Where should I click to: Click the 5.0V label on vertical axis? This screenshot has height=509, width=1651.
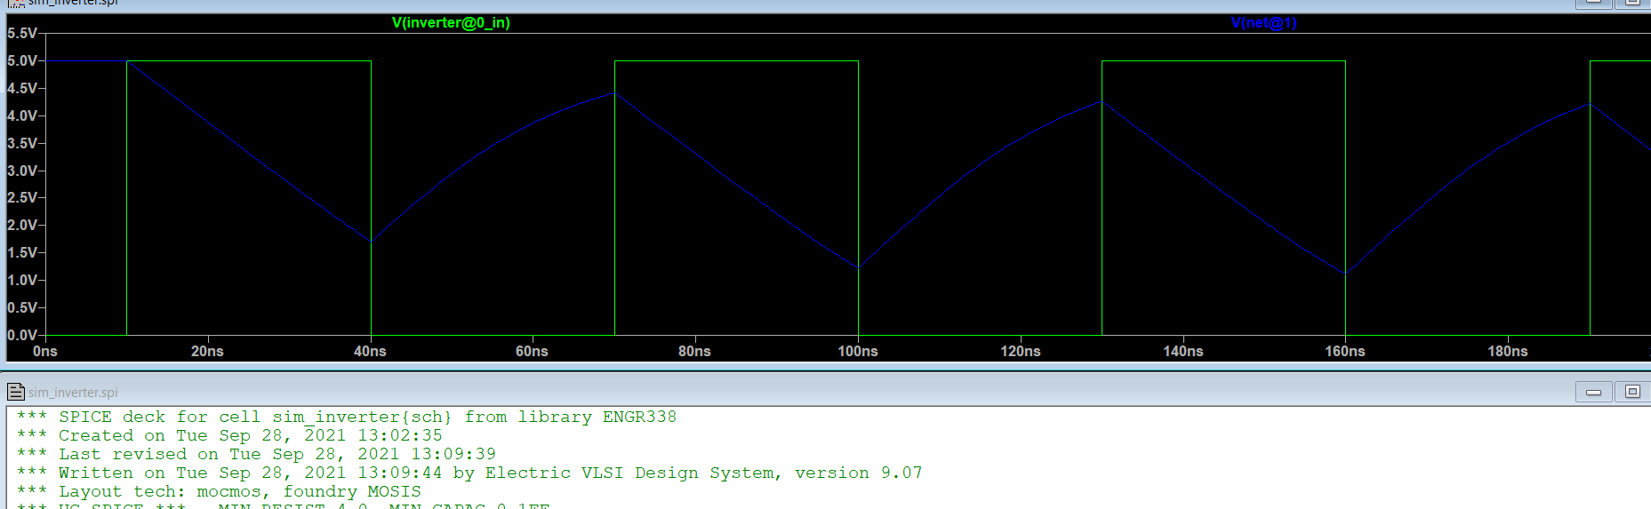tap(22, 61)
